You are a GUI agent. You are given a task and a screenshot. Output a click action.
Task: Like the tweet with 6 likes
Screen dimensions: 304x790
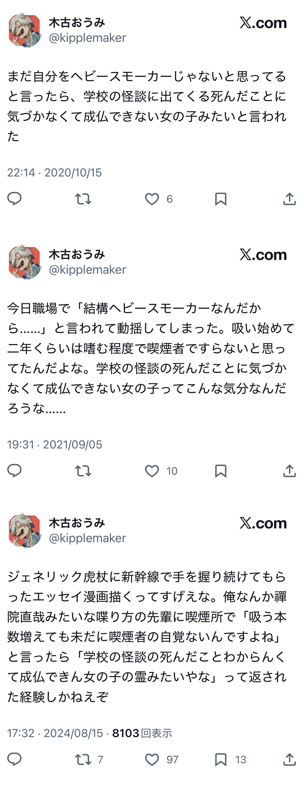[152, 199]
